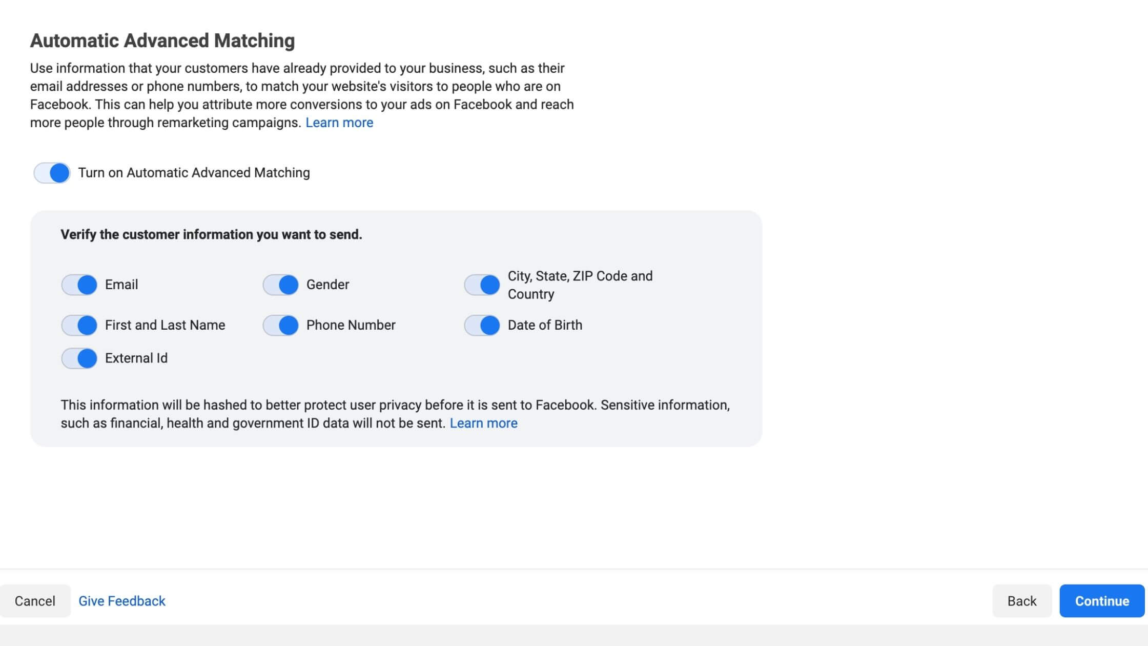Viewport: 1148px width, 646px height.
Task: Turn off the Automatic Advanced Matching switch
Action: coord(52,173)
